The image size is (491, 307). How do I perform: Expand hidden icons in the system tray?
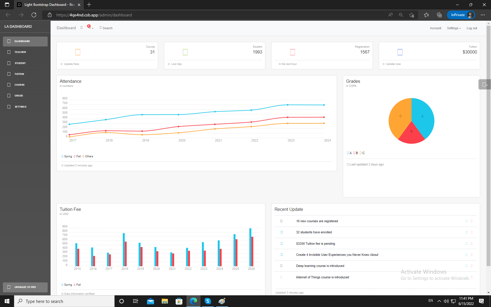439,301
